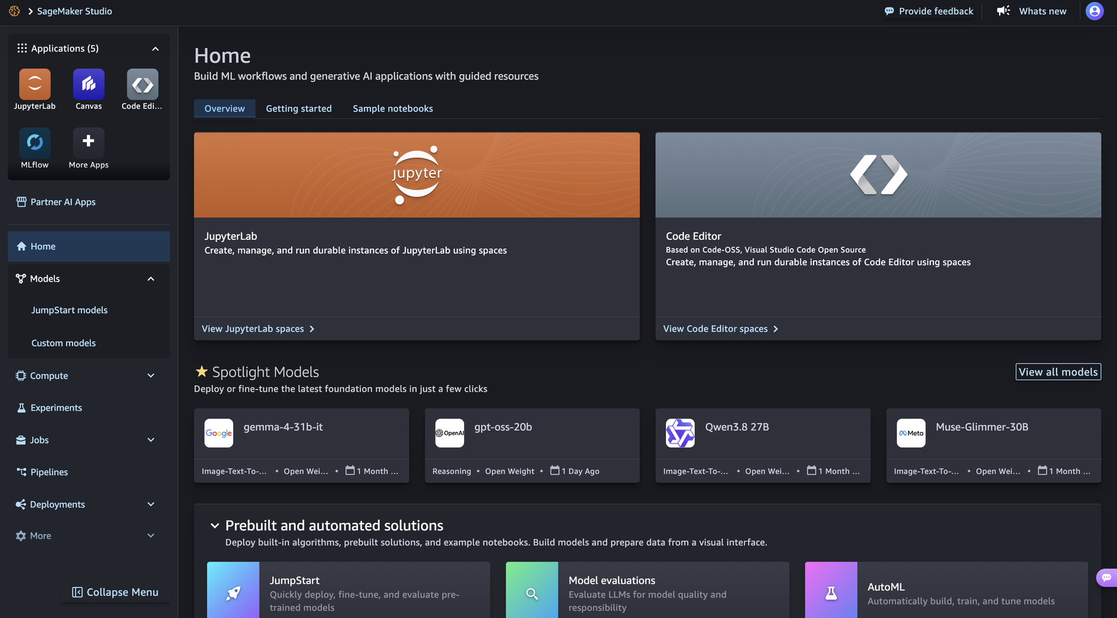
Task: Click the AutoML flask icon tile
Action: (831, 590)
